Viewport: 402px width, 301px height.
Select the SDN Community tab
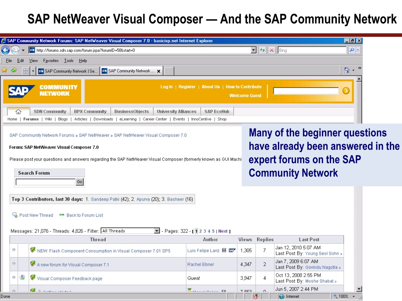pos(50,111)
